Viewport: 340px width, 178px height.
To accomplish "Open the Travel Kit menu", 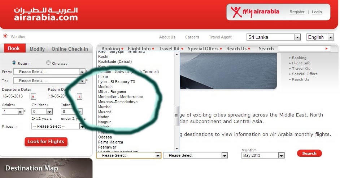I will pyautogui.click(x=171, y=49).
